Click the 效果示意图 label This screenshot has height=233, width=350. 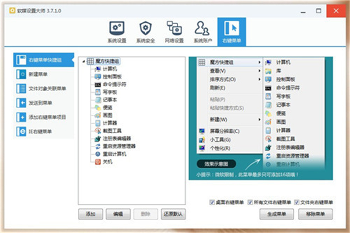(216, 164)
